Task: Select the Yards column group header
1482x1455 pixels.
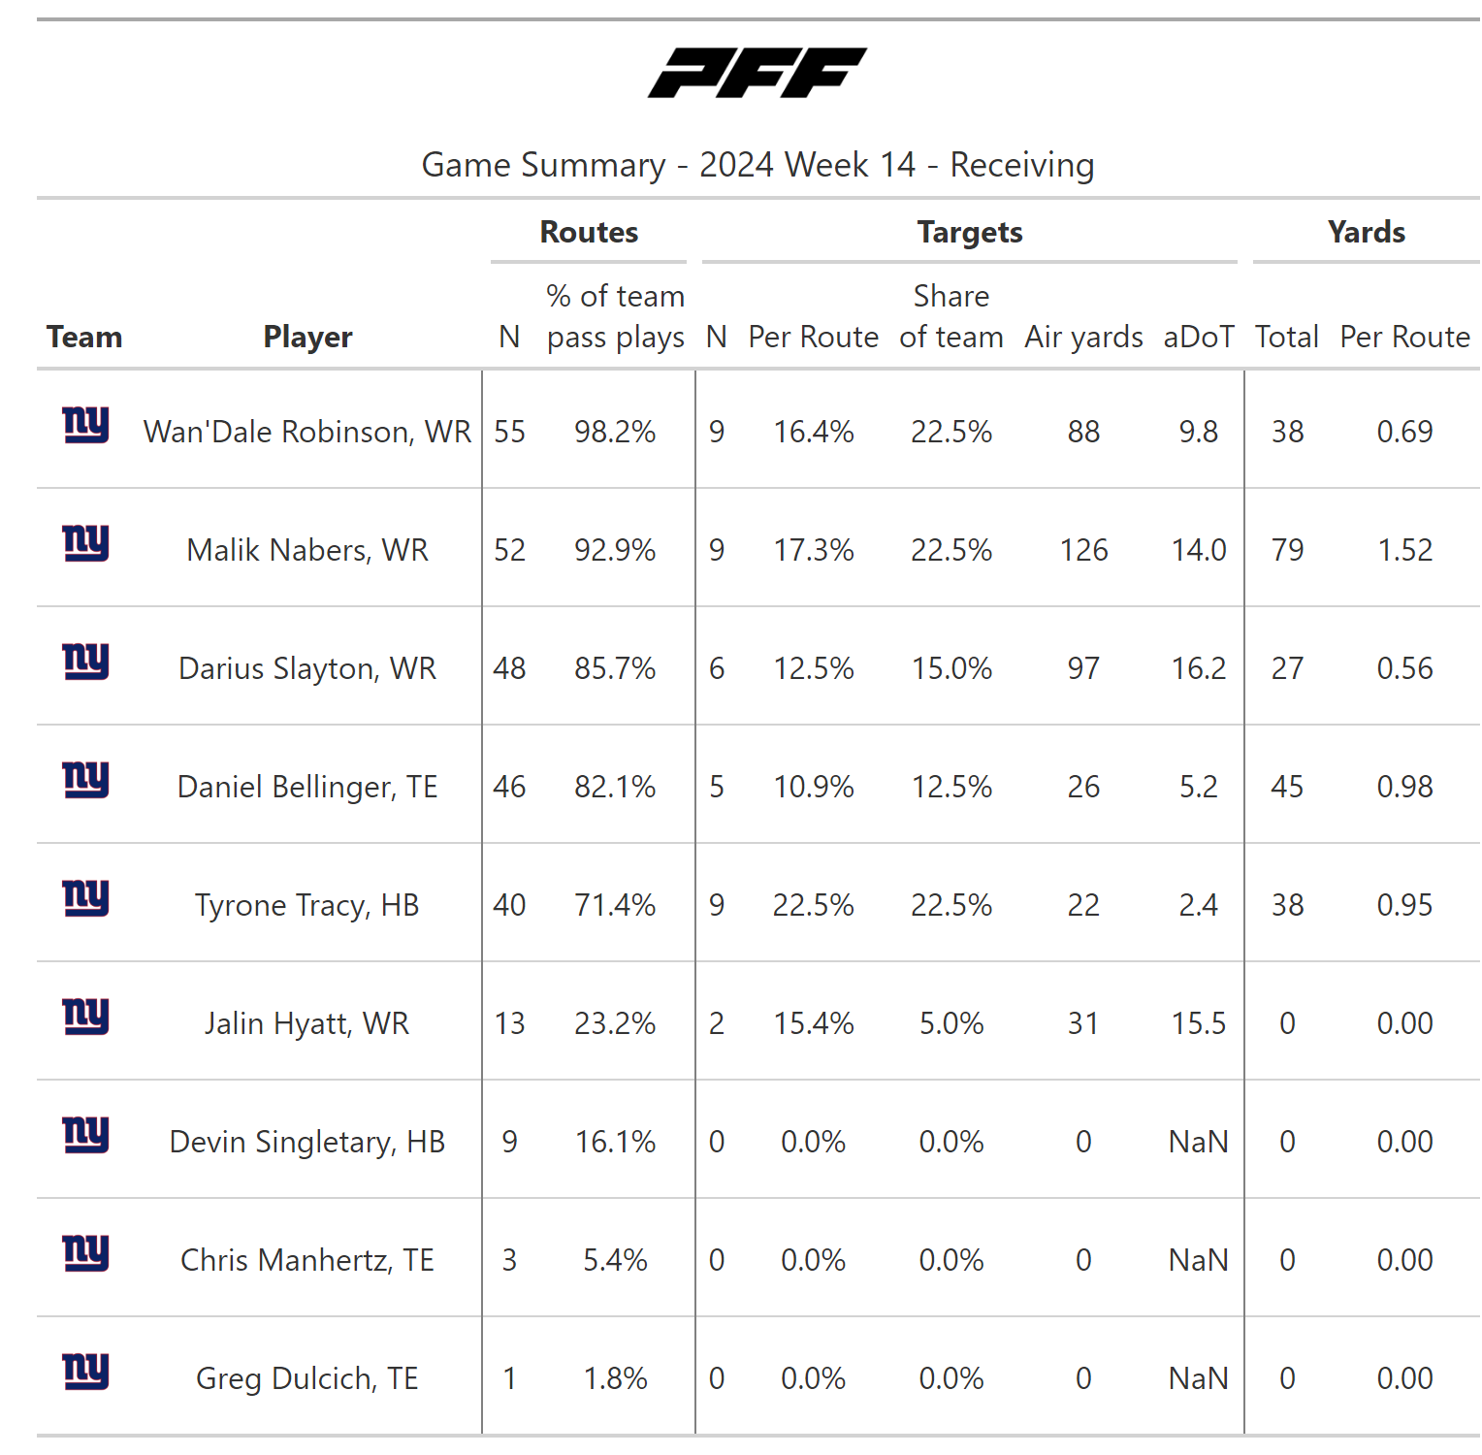Action: click(x=1366, y=233)
